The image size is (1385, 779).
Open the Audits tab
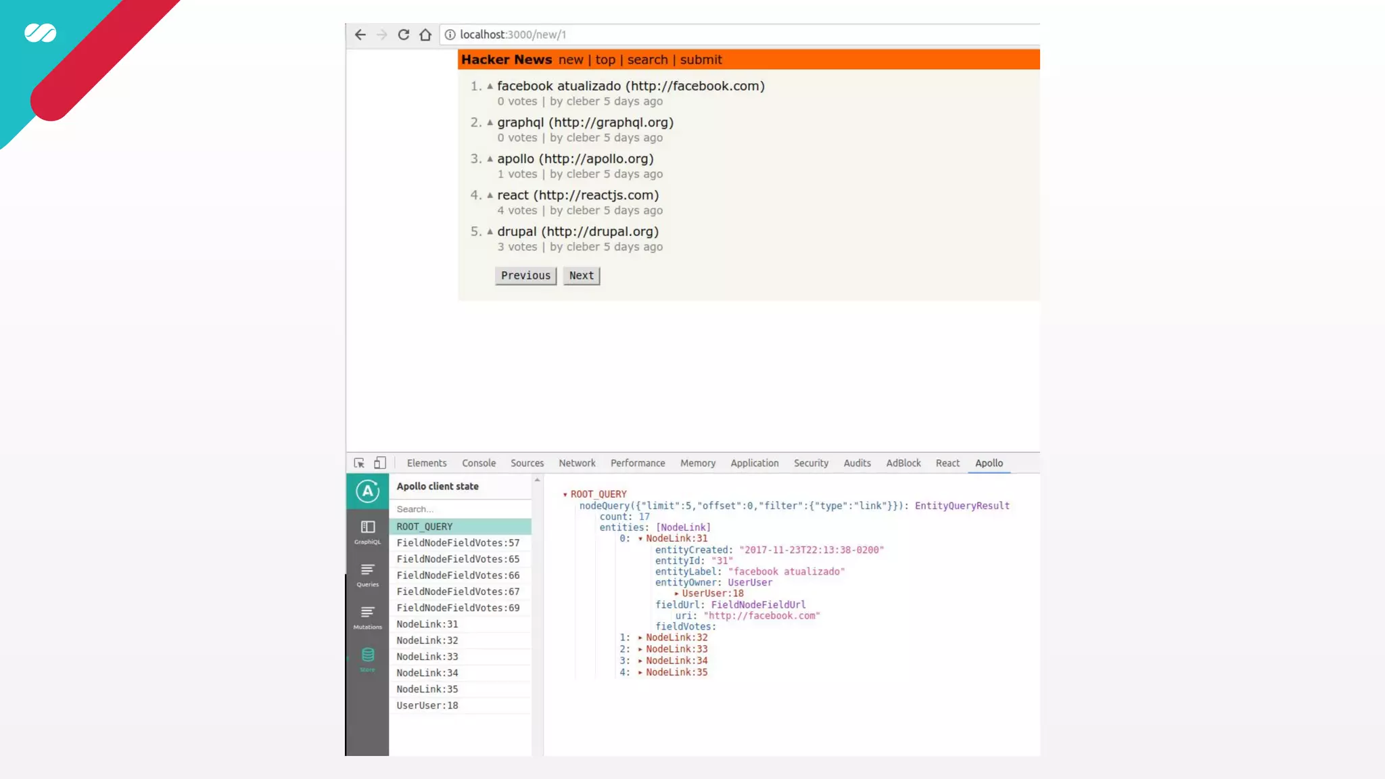coord(857,463)
